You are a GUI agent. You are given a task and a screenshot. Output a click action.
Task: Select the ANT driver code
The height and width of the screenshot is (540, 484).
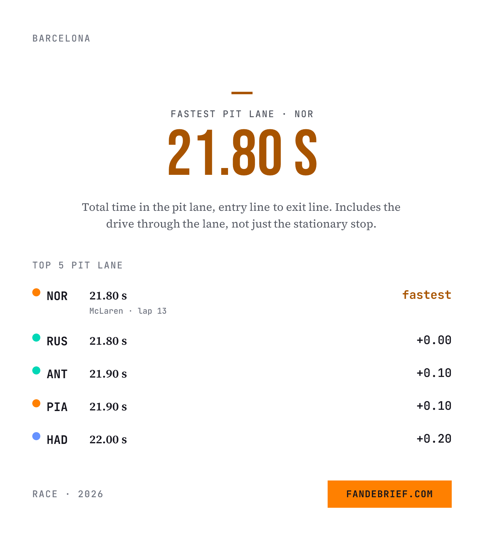pos(57,374)
